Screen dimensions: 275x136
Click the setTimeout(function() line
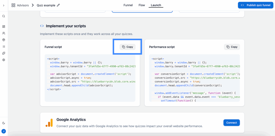pyautogui.click(x=178, y=101)
